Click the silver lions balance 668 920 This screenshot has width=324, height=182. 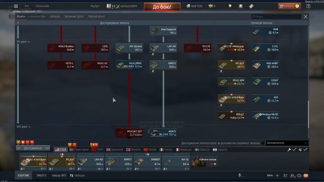194,6
